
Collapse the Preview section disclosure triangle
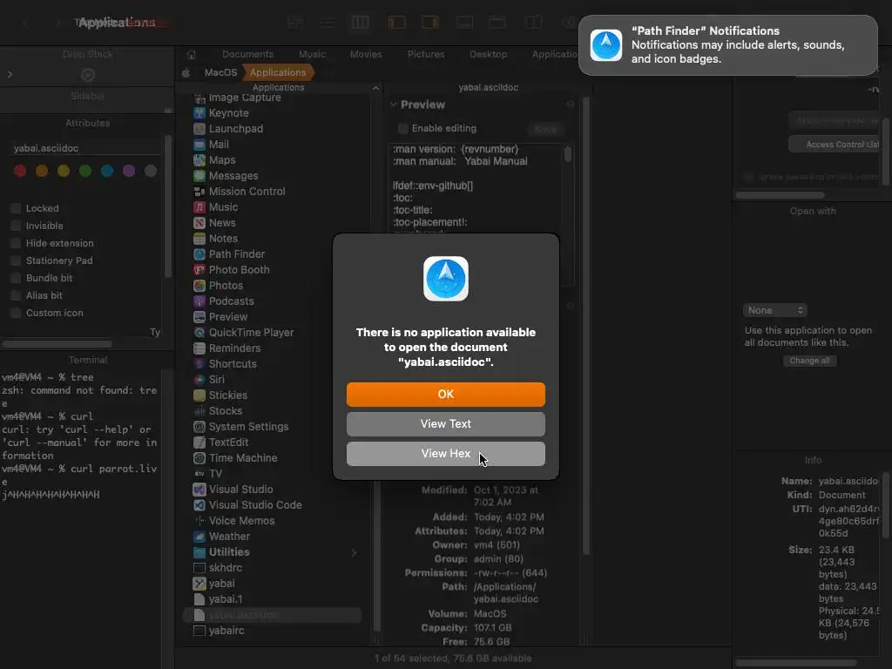[x=393, y=105]
